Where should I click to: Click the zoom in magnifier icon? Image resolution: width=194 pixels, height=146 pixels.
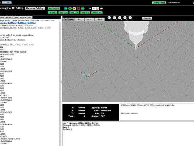point(120,18)
